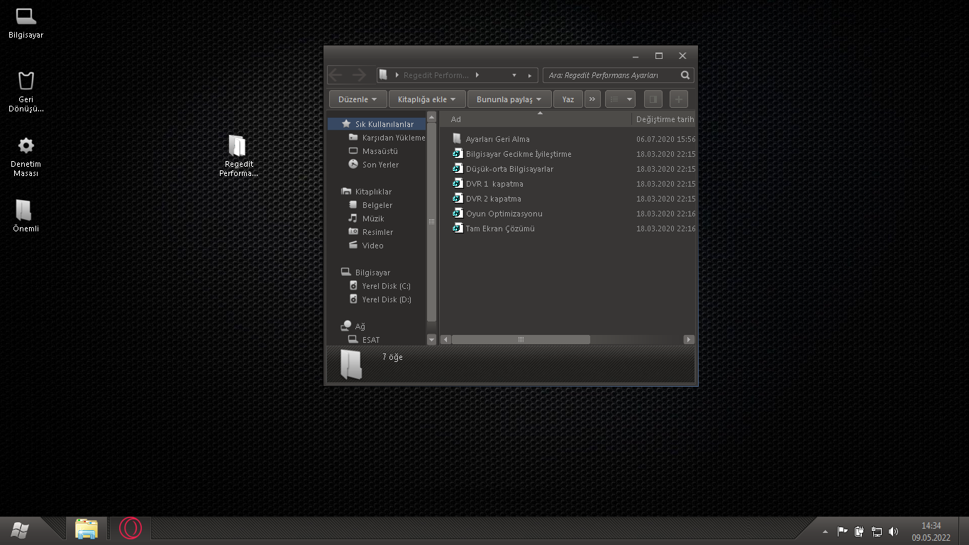Screen dimensions: 969x545
Task: Open Video library
Action: coord(366,246)
